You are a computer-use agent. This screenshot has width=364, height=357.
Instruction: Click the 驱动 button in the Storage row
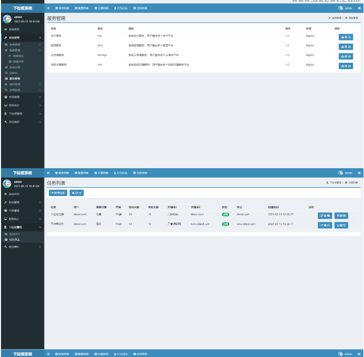tap(345, 56)
